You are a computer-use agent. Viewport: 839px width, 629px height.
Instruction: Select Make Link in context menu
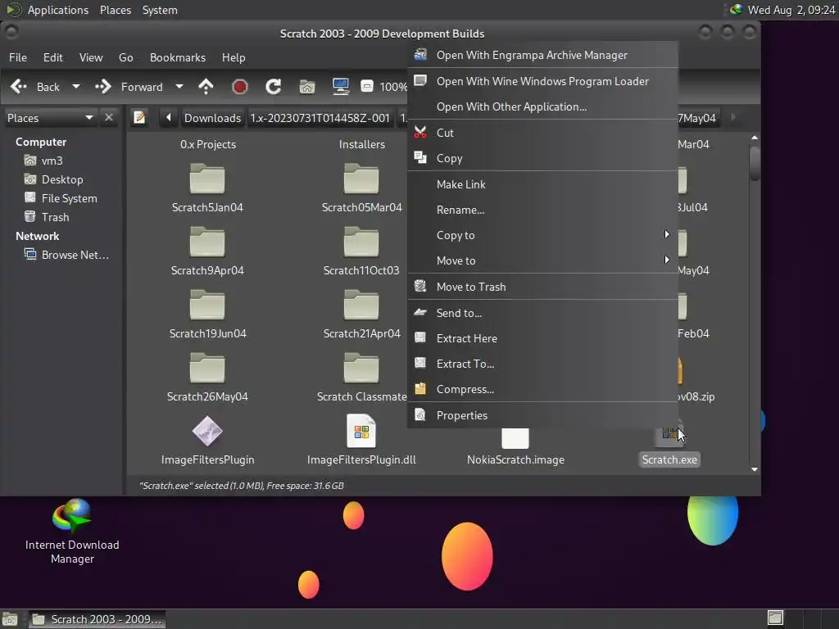pos(542,184)
